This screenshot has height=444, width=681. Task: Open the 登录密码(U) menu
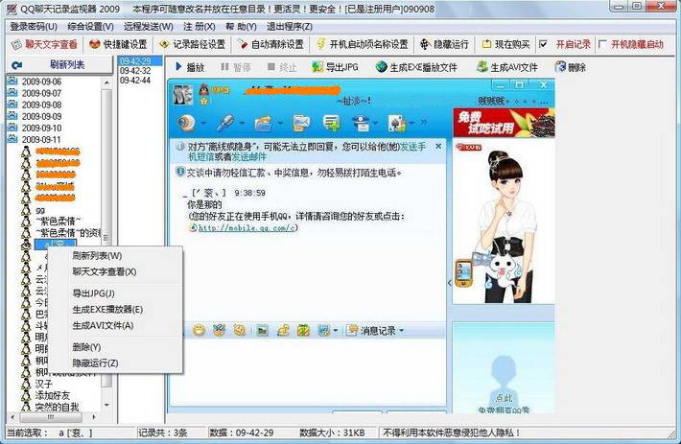click(34, 27)
